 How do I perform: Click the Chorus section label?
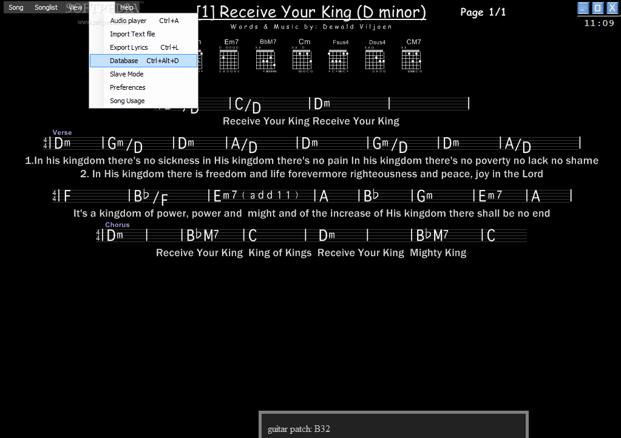click(117, 224)
